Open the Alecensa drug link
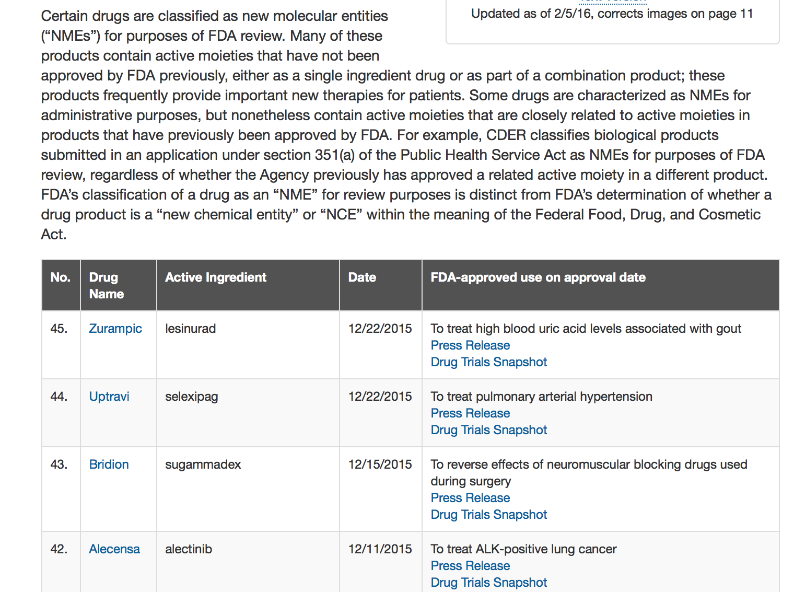The image size is (794, 592). tap(114, 549)
